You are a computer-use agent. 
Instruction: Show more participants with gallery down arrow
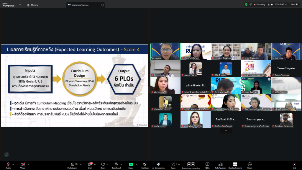click(226, 131)
